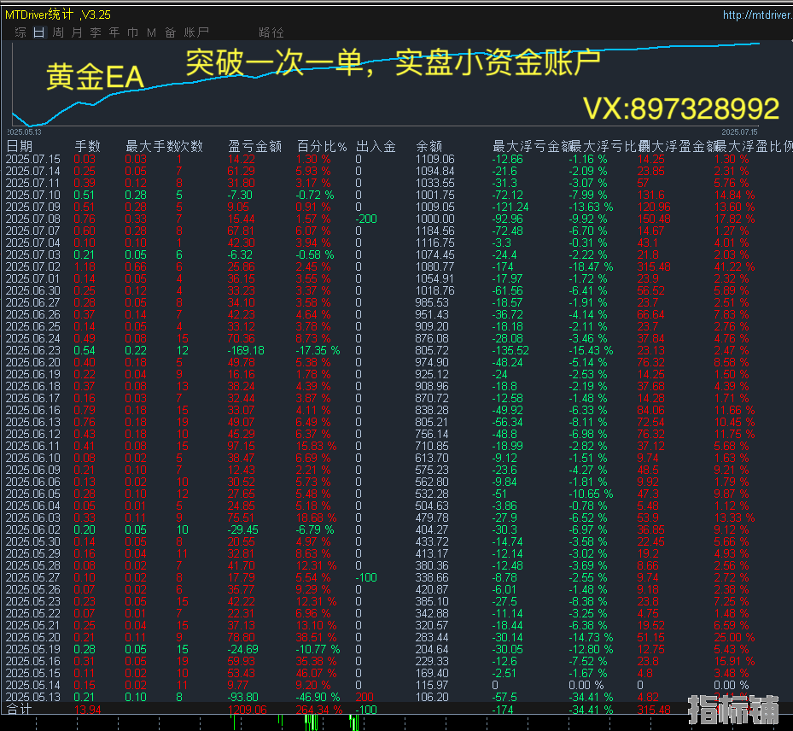Viewport: 793px width, 731px height.
Task: Click the 余额 column header
Action: [x=429, y=147]
